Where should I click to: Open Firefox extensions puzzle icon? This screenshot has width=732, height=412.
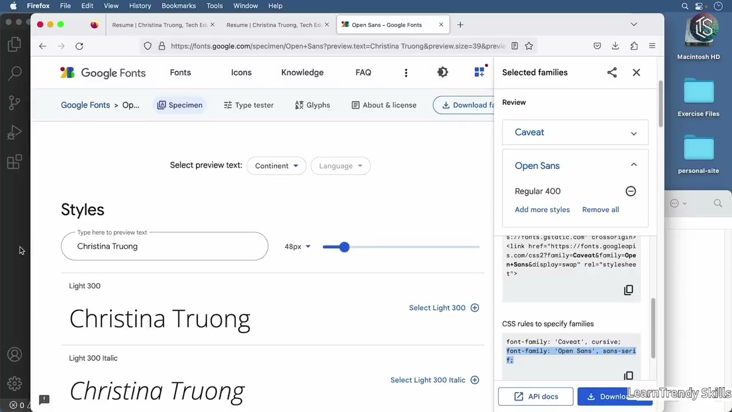[x=634, y=46]
